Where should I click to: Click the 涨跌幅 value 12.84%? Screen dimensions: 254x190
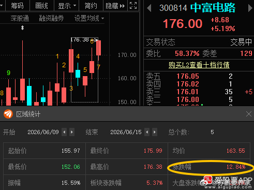(x=236, y=167)
